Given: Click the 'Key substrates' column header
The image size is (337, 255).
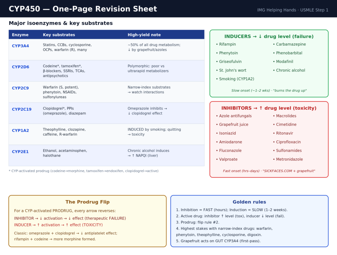Looking at the screenshot, I should [x=59, y=35].
